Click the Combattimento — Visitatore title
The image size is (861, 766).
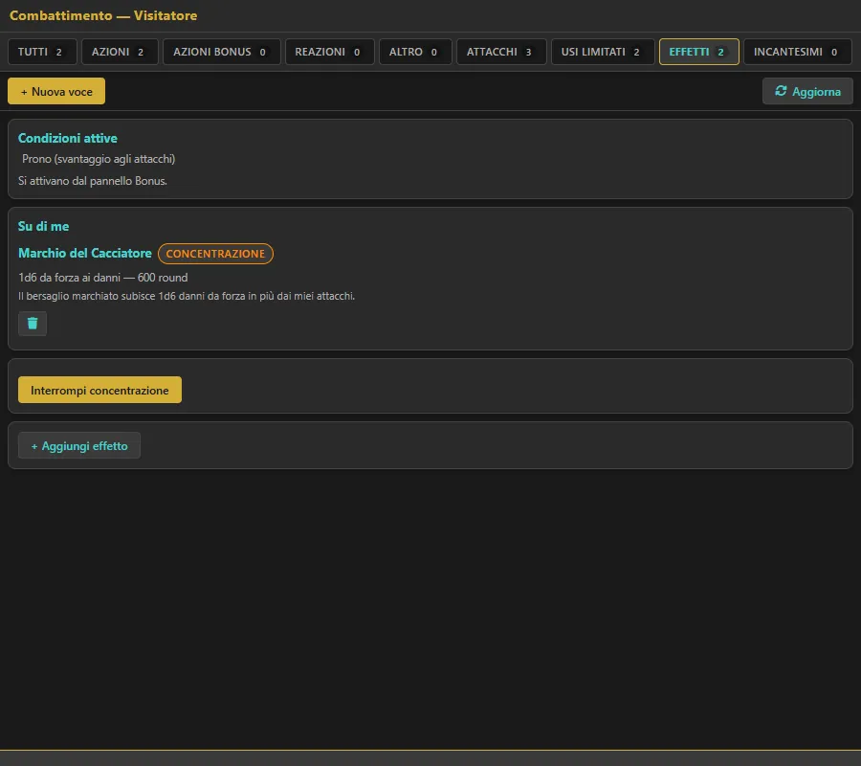click(x=103, y=15)
